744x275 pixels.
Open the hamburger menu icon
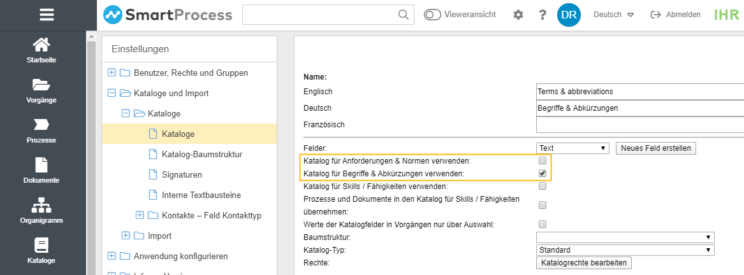pyautogui.click(x=47, y=15)
